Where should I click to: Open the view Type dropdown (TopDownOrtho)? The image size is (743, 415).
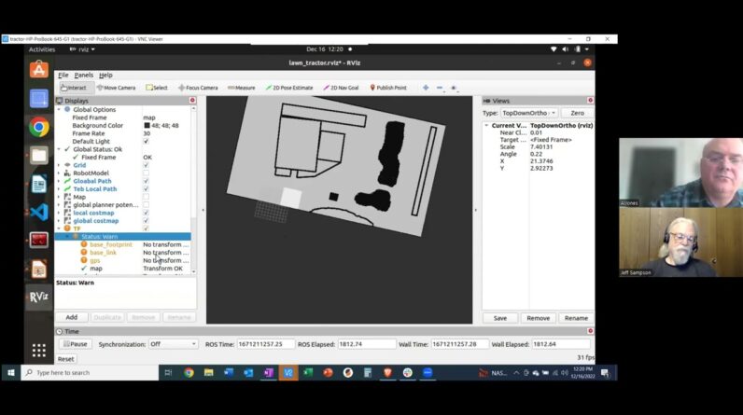pyautogui.click(x=529, y=112)
